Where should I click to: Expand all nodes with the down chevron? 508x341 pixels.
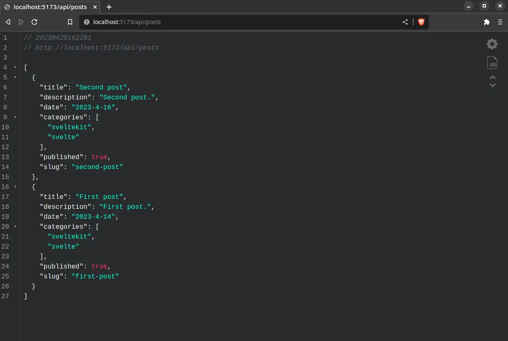coord(493,85)
